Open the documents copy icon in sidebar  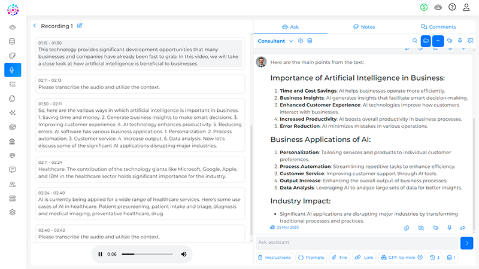click(x=12, y=99)
